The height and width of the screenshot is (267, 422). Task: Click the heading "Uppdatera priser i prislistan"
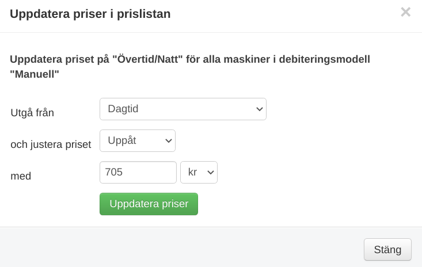pyautogui.click(x=90, y=14)
